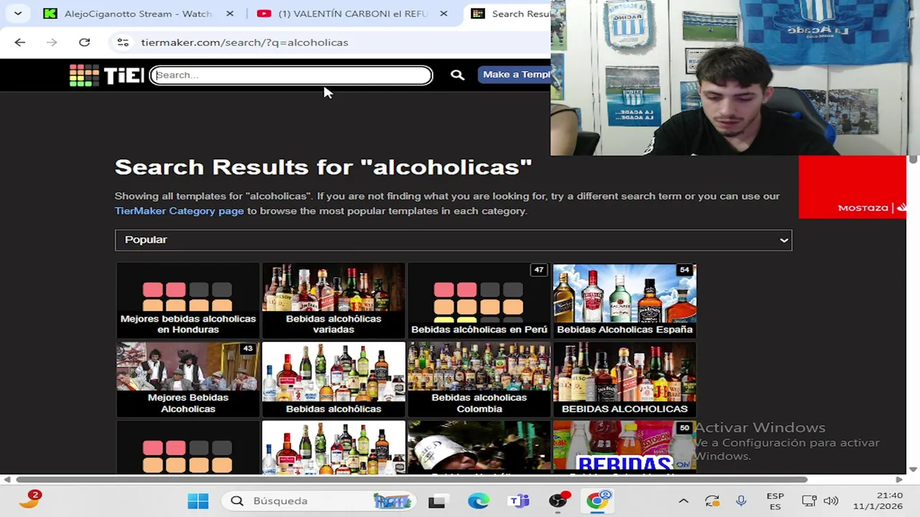
Task: Click the Search Results for "alcoholicas" heading
Action: (323, 167)
